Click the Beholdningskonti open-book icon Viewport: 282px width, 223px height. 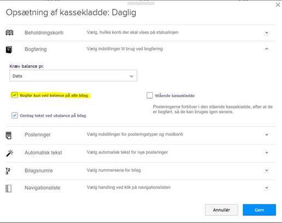9,32
